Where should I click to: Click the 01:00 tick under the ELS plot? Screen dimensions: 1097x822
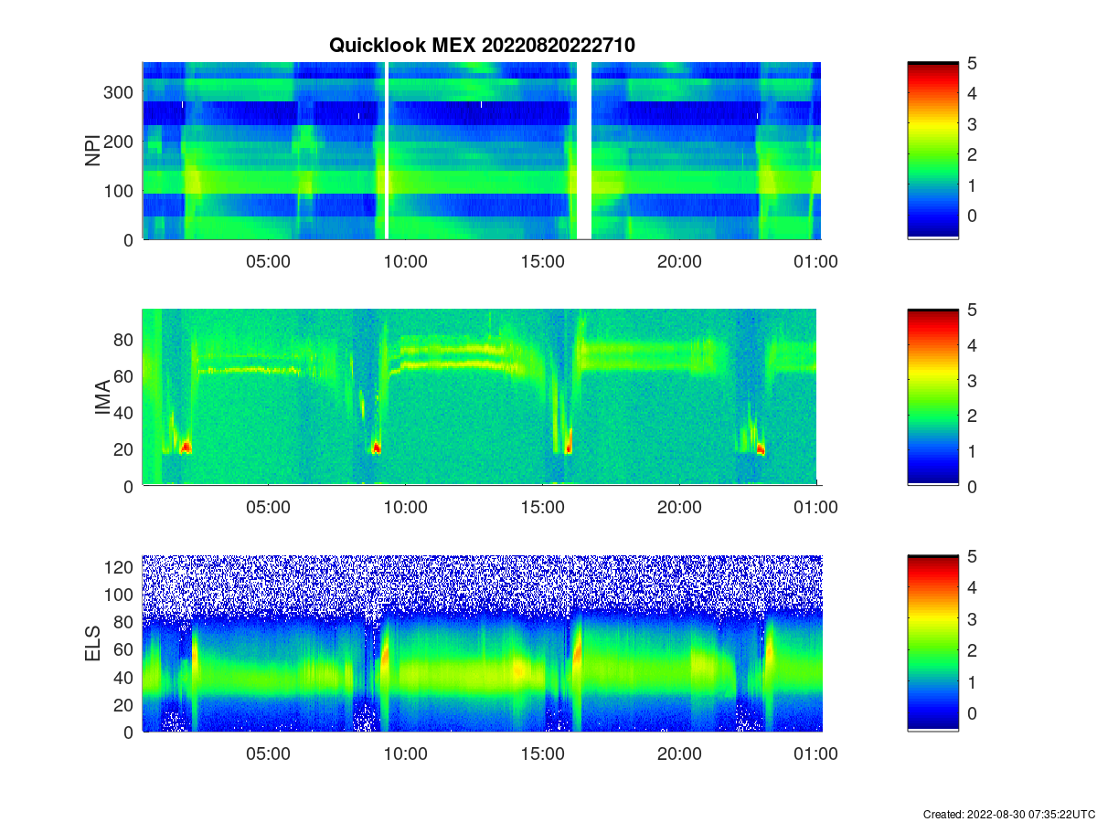[815, 754]
